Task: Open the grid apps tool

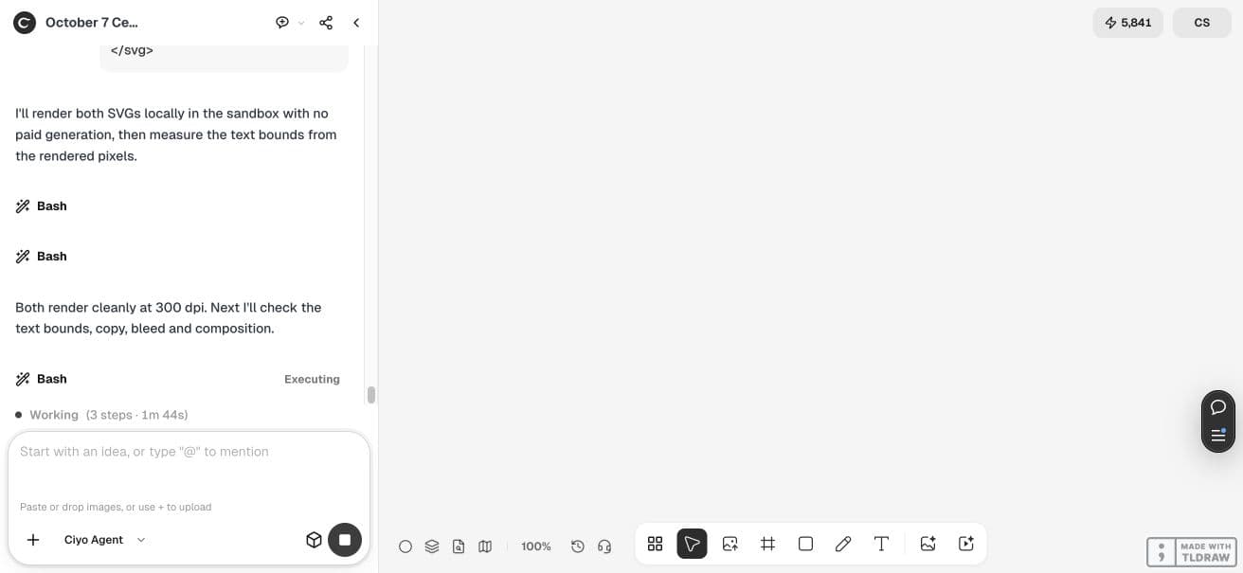Action: click(x=655, y=544)
